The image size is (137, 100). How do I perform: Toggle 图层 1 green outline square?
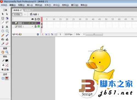click(x=39, y=26)
